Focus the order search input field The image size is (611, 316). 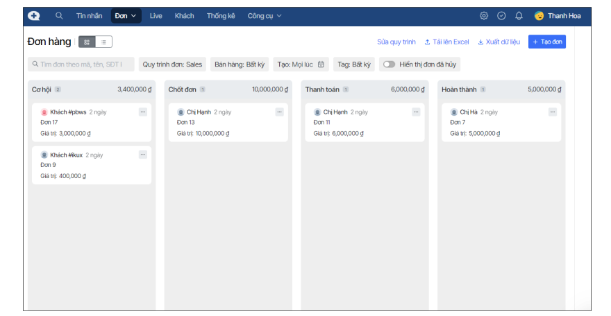(81, 64)
